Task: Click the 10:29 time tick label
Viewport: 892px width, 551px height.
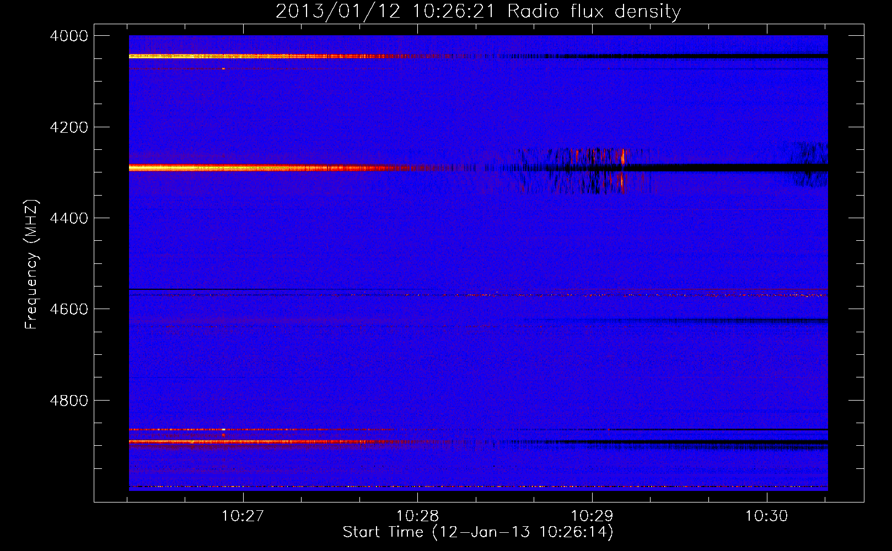Action: [592, 516]
